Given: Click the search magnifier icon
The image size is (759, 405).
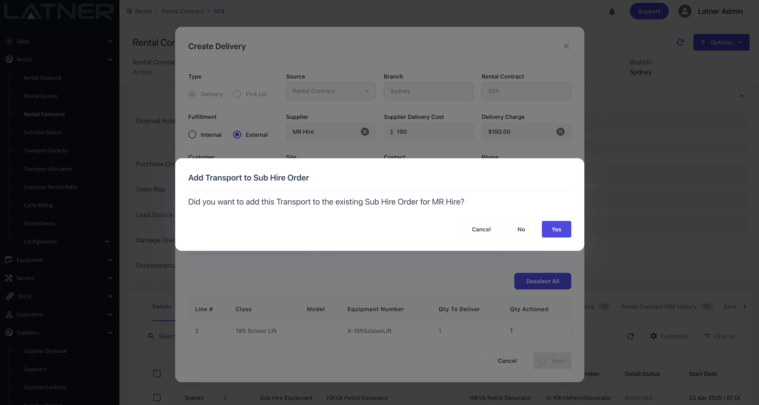Looking at the screenshot, I should [151, 336].
